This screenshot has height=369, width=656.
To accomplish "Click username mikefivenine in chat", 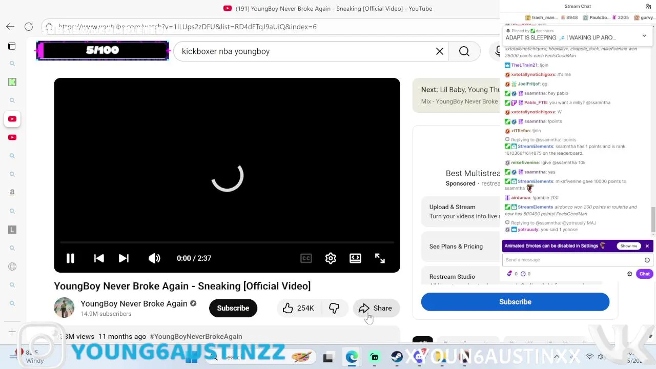I will click(x=525, y=162).
